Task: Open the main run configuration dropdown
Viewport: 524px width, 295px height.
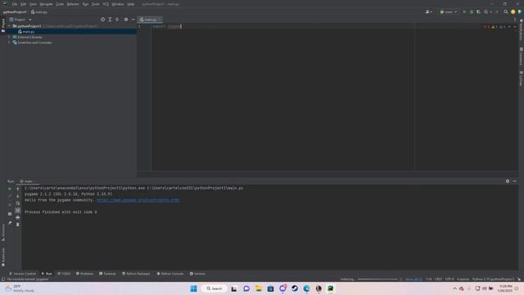Action: point(449,11)
